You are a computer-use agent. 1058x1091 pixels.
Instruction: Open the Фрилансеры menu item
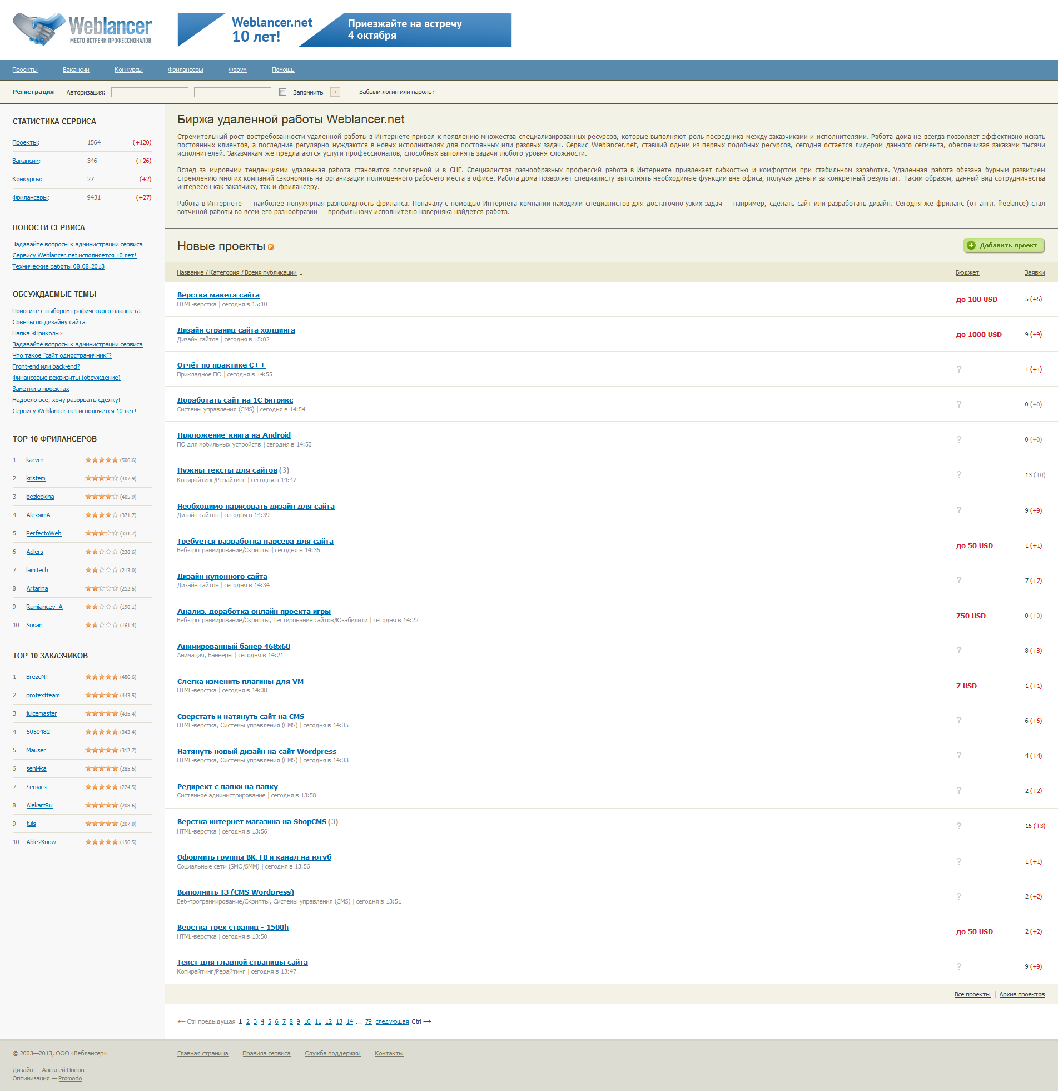click(185, 70)
